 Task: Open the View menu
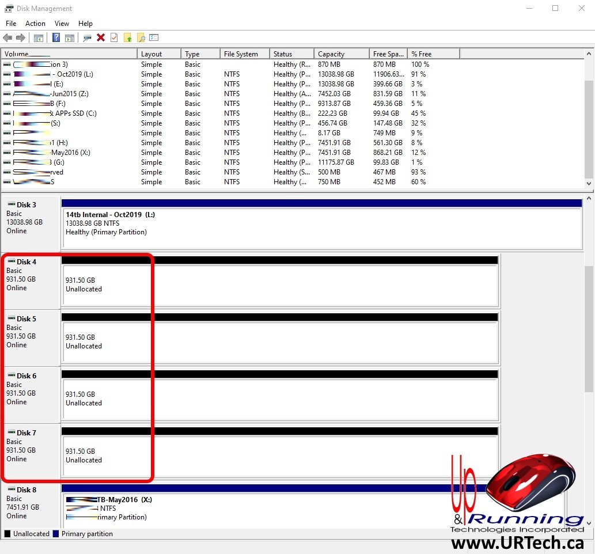pos(62,24)
